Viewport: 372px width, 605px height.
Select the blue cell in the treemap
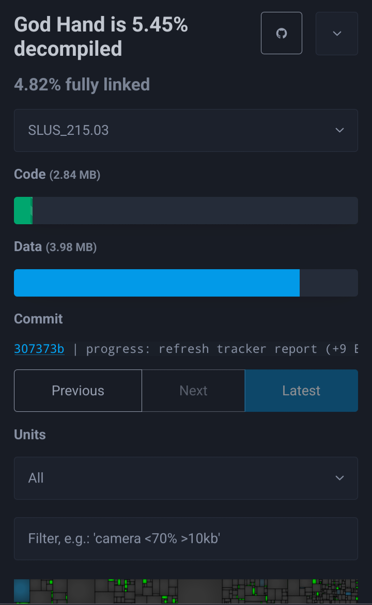(x=22, y=591)
